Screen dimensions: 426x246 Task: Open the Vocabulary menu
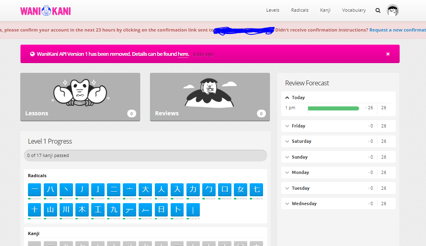pos(354,10)
